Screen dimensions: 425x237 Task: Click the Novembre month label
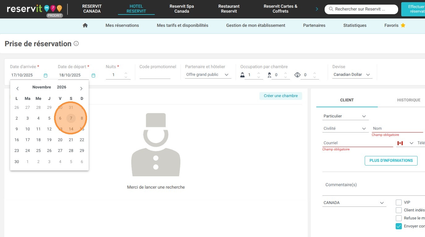(42, 87)
